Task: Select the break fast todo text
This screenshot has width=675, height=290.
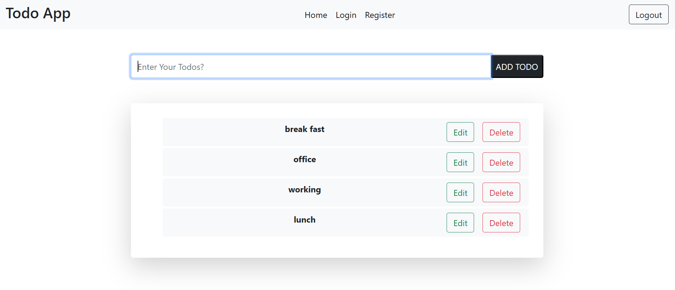Action: pos(304,129)
